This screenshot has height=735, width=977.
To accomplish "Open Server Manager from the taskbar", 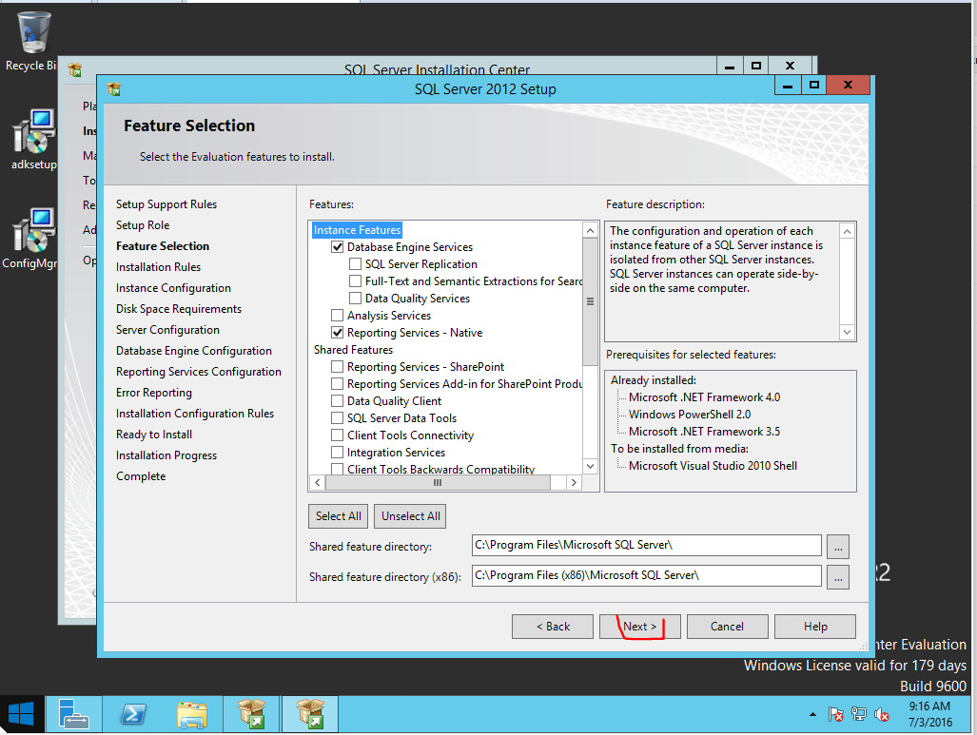I will tap(73, 714).
